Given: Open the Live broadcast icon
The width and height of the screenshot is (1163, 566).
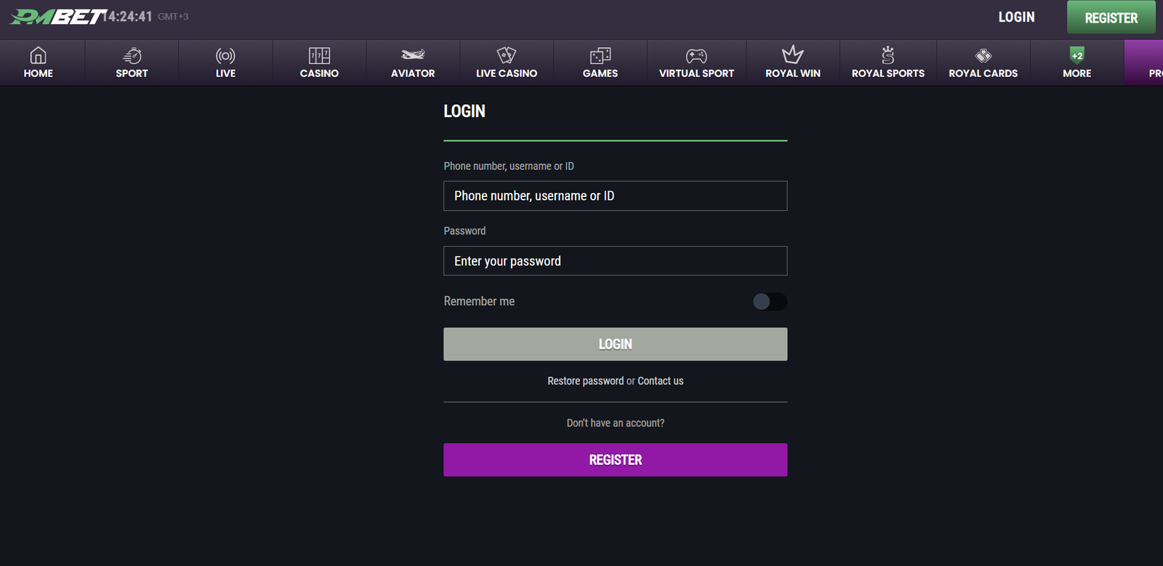Looking at the screenshot, I should tap(225, 55).
